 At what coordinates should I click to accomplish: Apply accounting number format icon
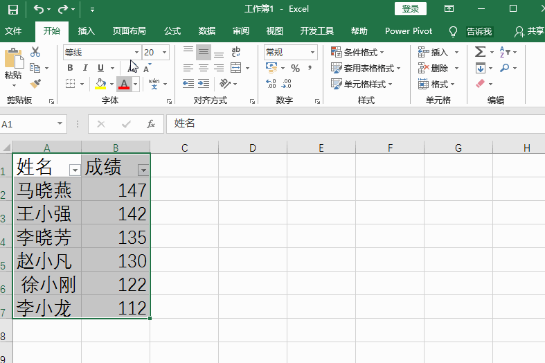click(x=271, y=68)
